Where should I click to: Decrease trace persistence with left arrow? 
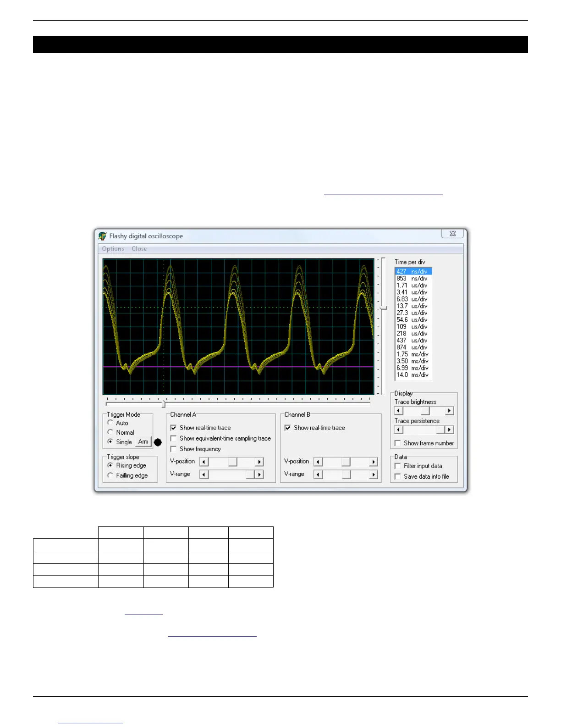[x=399, y=430]
